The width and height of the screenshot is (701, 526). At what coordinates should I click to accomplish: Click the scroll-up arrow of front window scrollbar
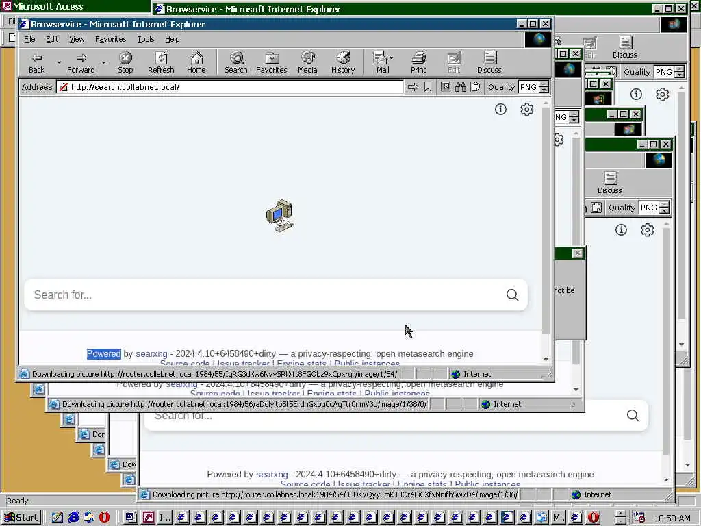pos(546,103)
